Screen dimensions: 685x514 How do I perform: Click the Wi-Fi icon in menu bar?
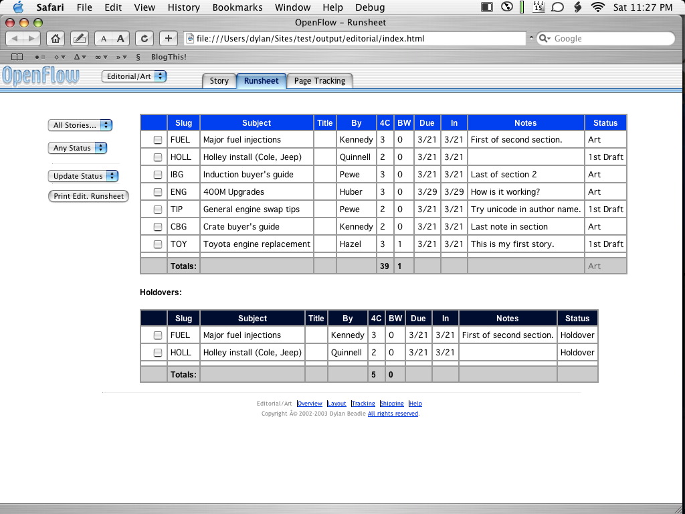tap(597, 7)
